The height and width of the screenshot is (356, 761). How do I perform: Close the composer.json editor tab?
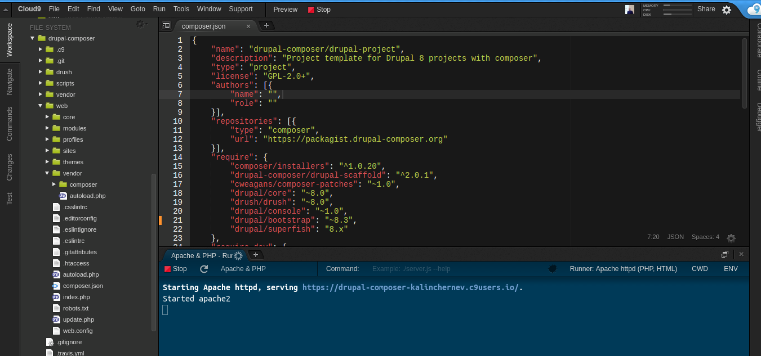click(x=248, y=26)
